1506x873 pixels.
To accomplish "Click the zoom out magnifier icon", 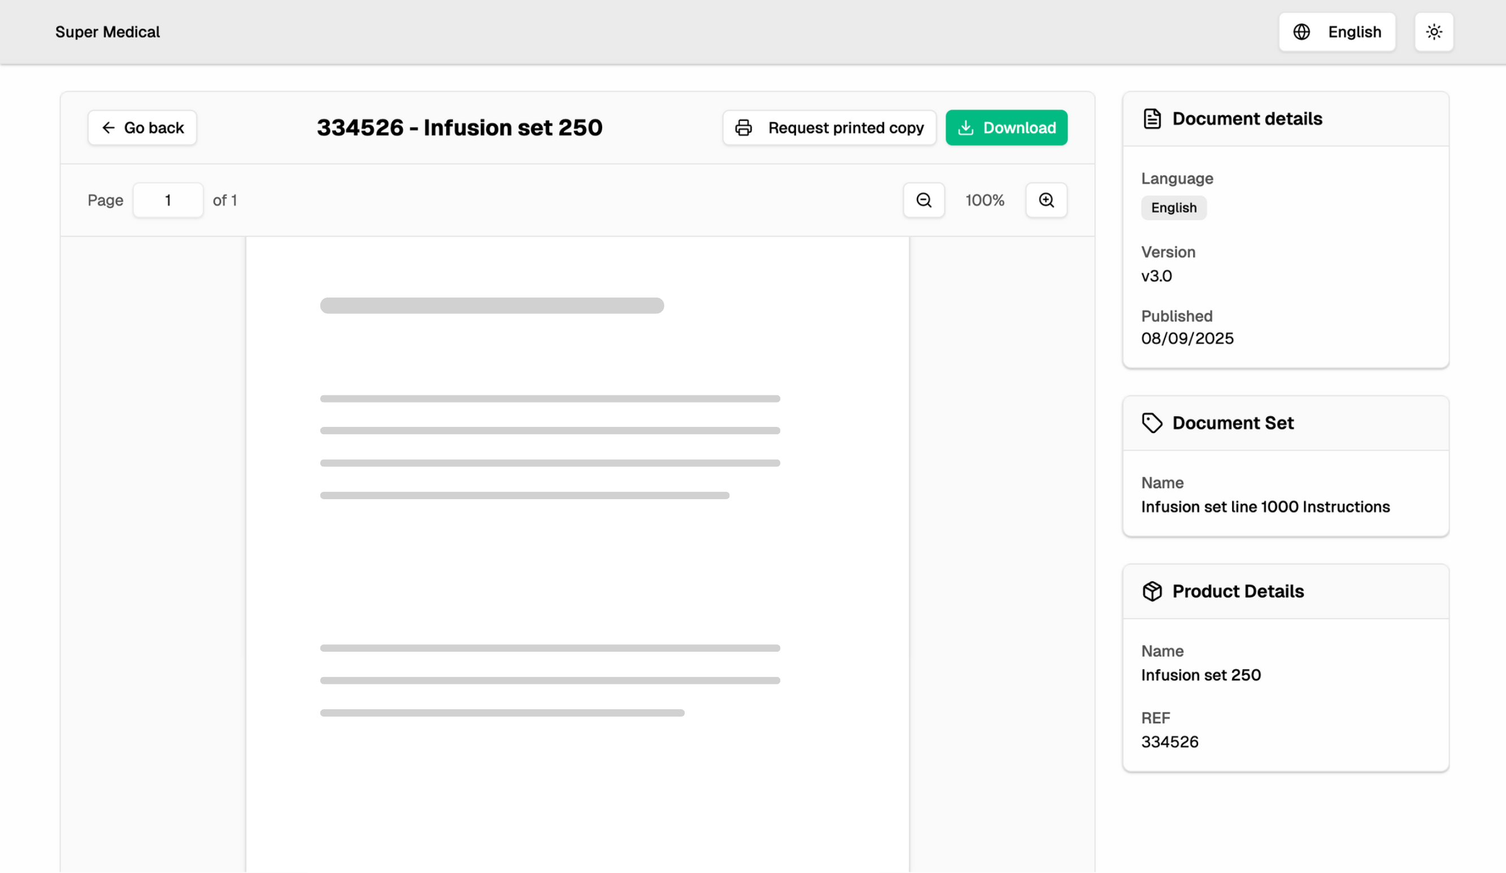I will [924, 200].
